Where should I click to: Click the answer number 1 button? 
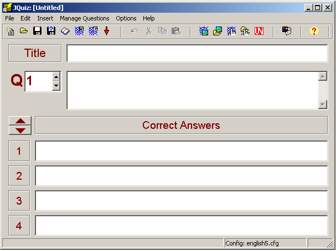[x=19, y=151]
